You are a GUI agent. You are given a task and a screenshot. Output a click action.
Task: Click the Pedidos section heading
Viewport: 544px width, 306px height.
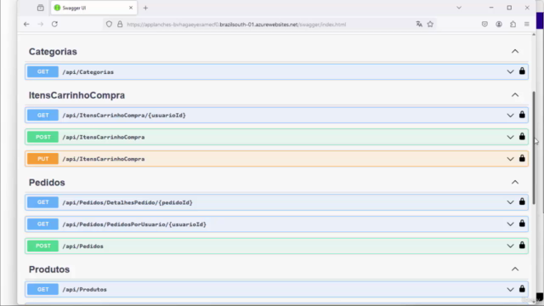click(x=47, y=183)
